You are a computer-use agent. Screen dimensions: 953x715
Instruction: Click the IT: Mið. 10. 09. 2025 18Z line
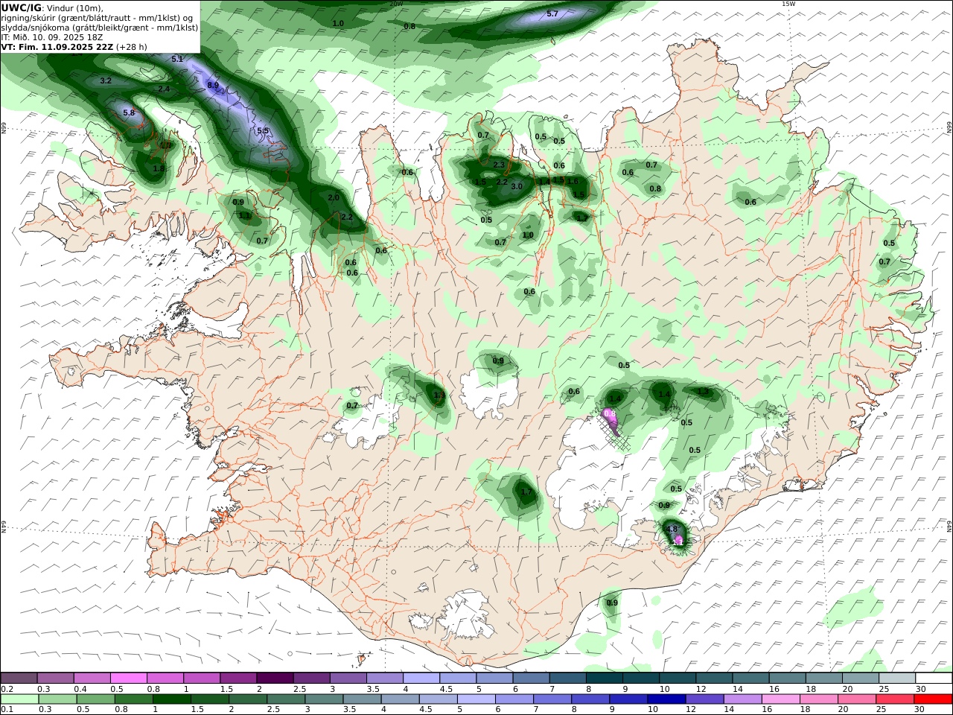52,37
